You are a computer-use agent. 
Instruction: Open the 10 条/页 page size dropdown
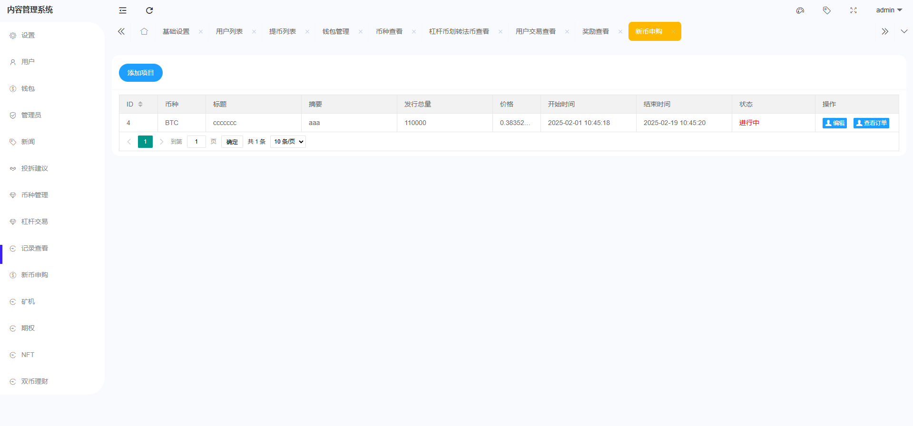click(288, 142)
